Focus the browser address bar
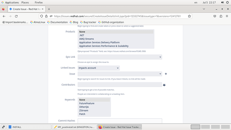The height and width of the screenshot is (130, 231). pyautogui.click(x=117, y=16)
